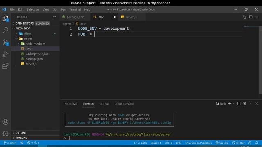Open editor more actions ellipsis
Image resolution: width=262 pixels, height=147 pixels.
coord(257,17)
